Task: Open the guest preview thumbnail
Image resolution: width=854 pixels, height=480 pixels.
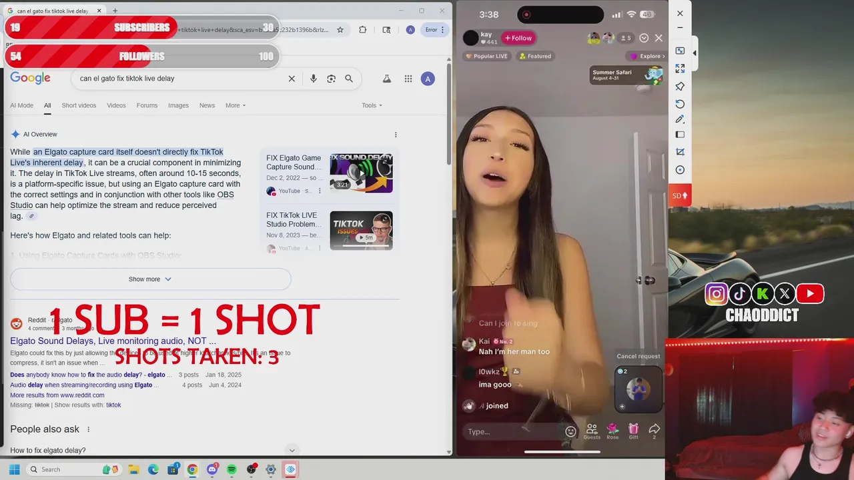Action: coord(638,389)
